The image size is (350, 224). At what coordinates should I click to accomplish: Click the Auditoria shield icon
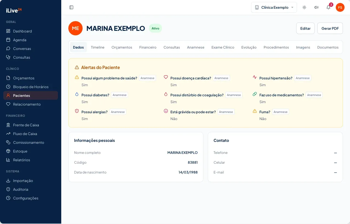8,189
